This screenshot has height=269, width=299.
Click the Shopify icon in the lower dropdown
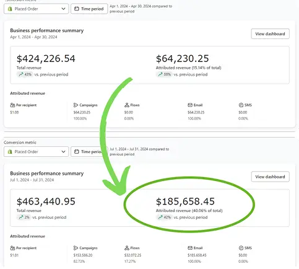10,152
